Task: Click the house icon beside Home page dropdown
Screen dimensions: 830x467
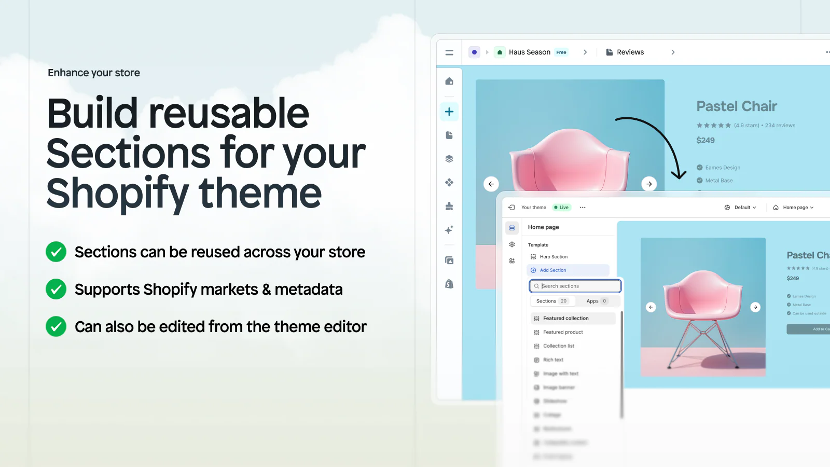Action: pyautogui.click(x=776, y=208)
